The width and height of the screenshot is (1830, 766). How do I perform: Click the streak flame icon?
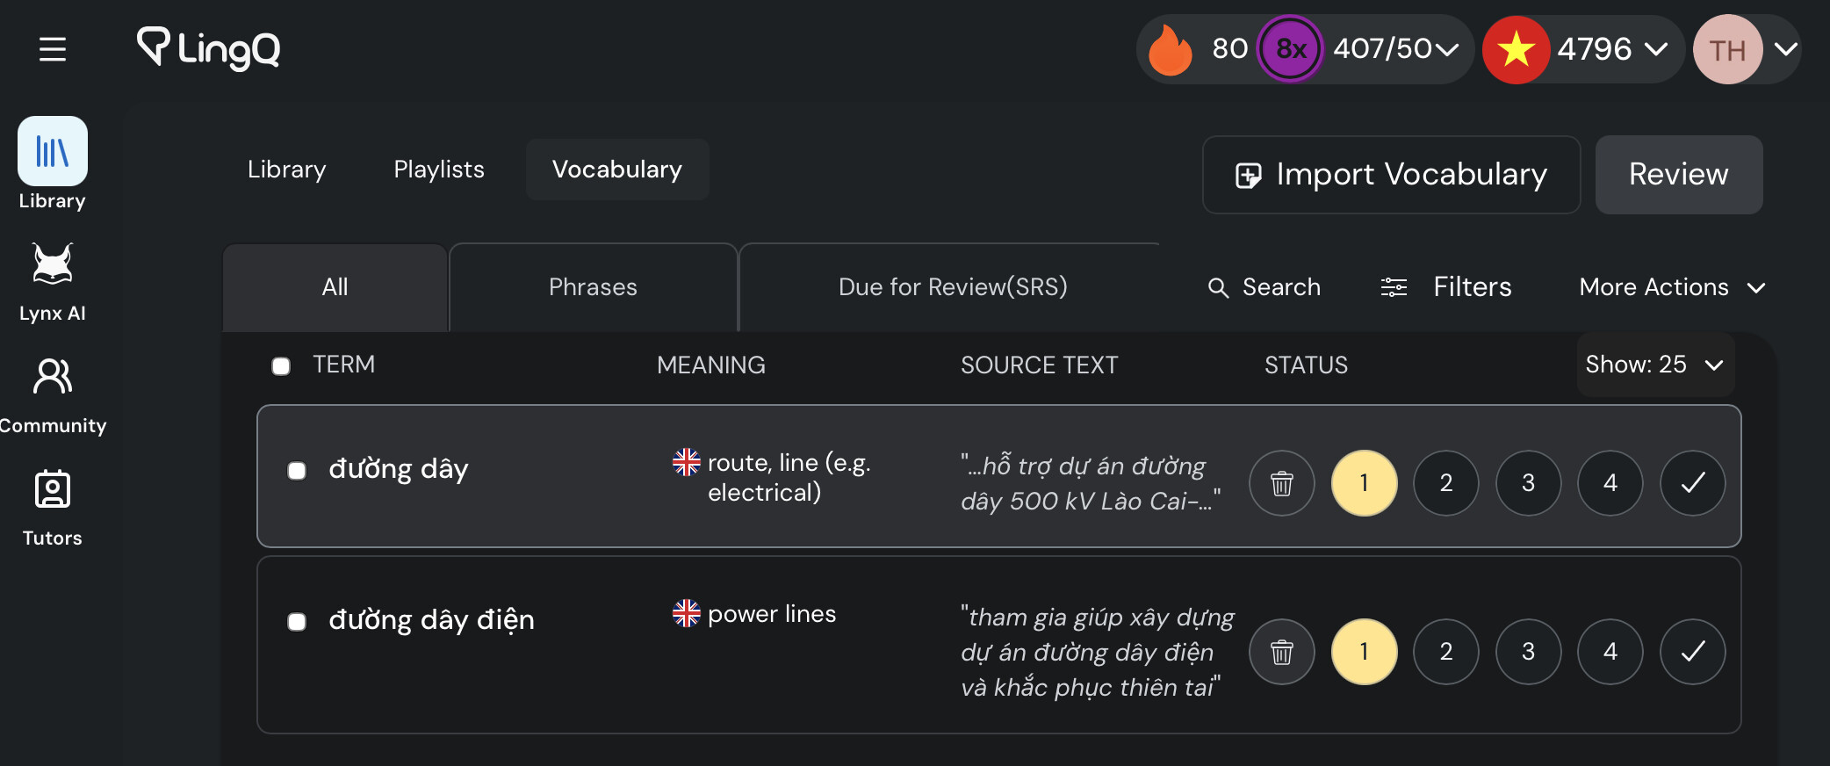coord(1171,49)
